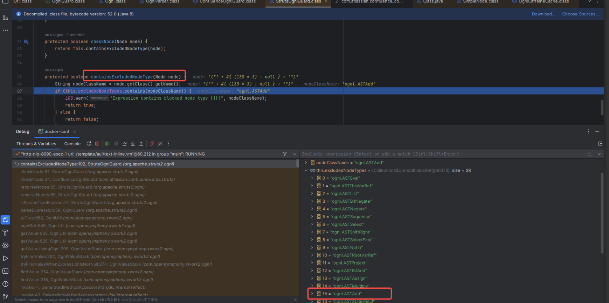This screenshot has height=303, width=609.
Task: Click the layout settings icon in debug panel
Action: pos(600,144)
